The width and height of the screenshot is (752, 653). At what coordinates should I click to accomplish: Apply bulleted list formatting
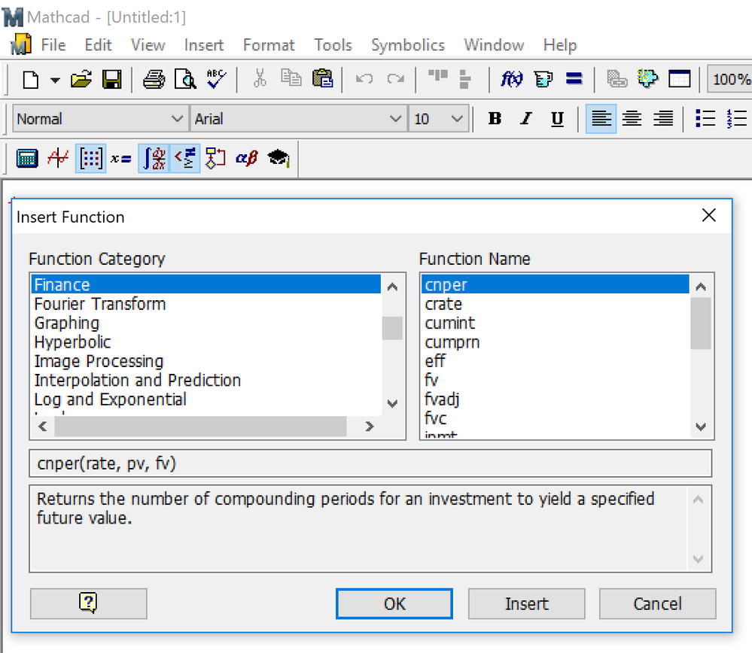tap(705, 118)
